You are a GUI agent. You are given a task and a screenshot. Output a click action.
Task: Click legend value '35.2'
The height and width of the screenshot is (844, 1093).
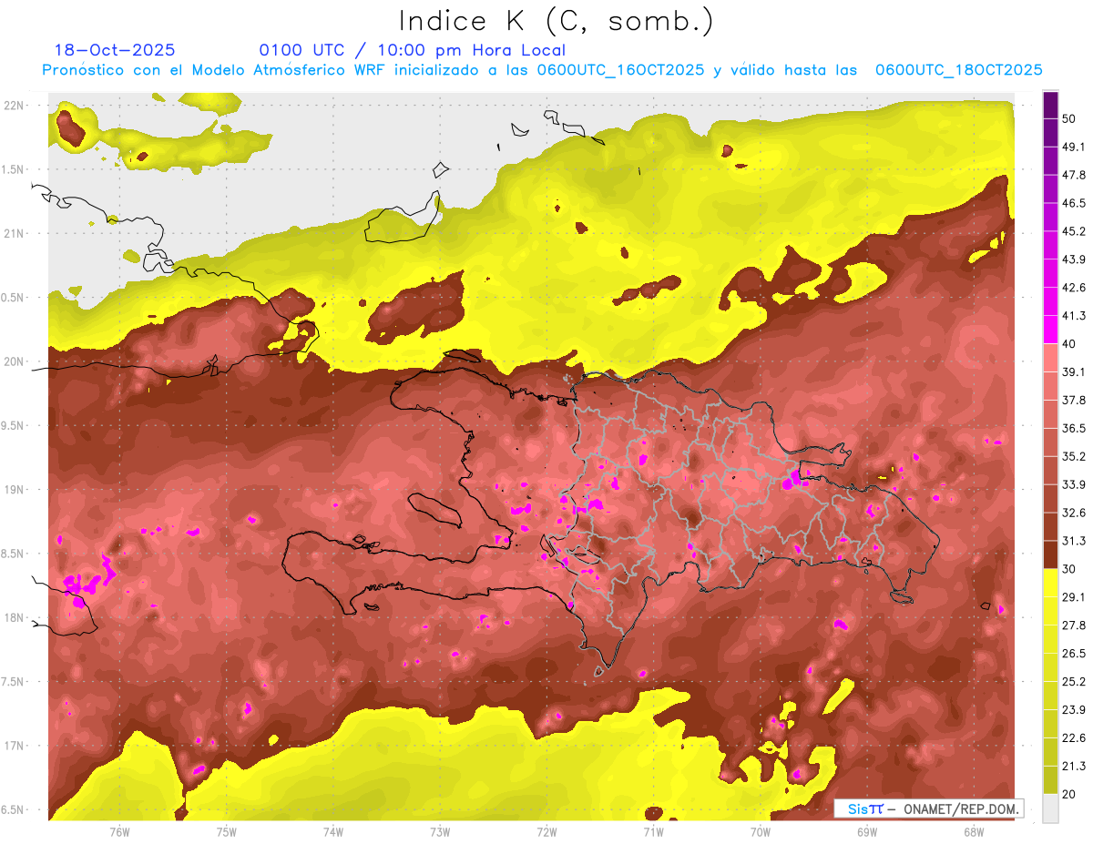coord(1074,456)
